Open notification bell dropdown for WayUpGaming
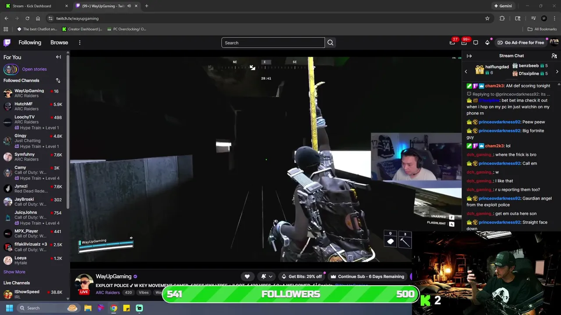561x315 pixels. (266, 276)
